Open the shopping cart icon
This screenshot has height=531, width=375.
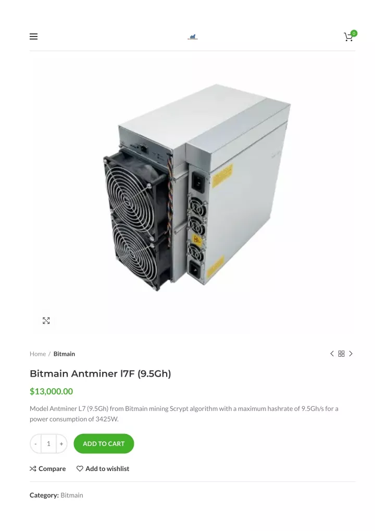[348, 37]
